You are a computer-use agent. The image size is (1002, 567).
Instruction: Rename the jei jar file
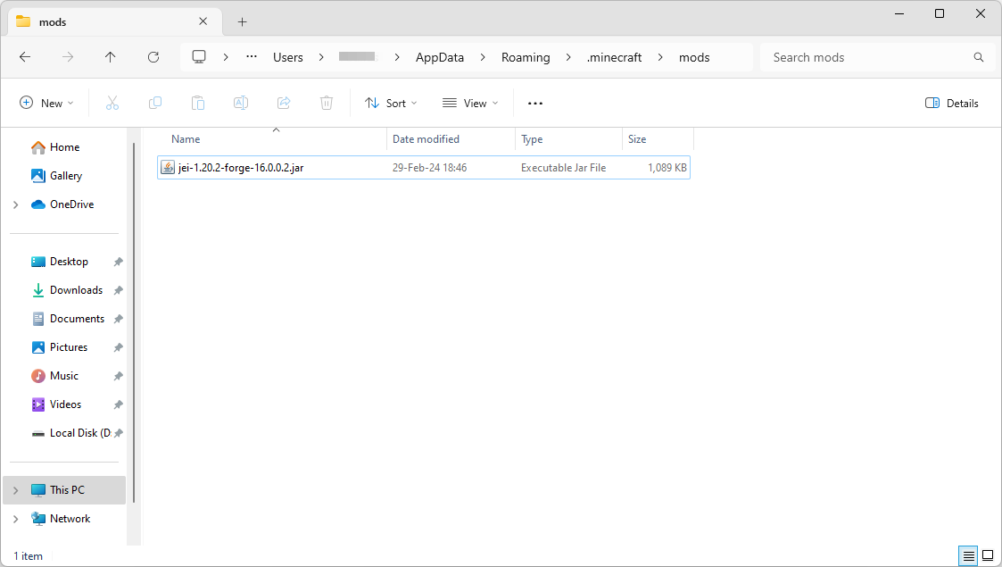click(x=241, y=103)
